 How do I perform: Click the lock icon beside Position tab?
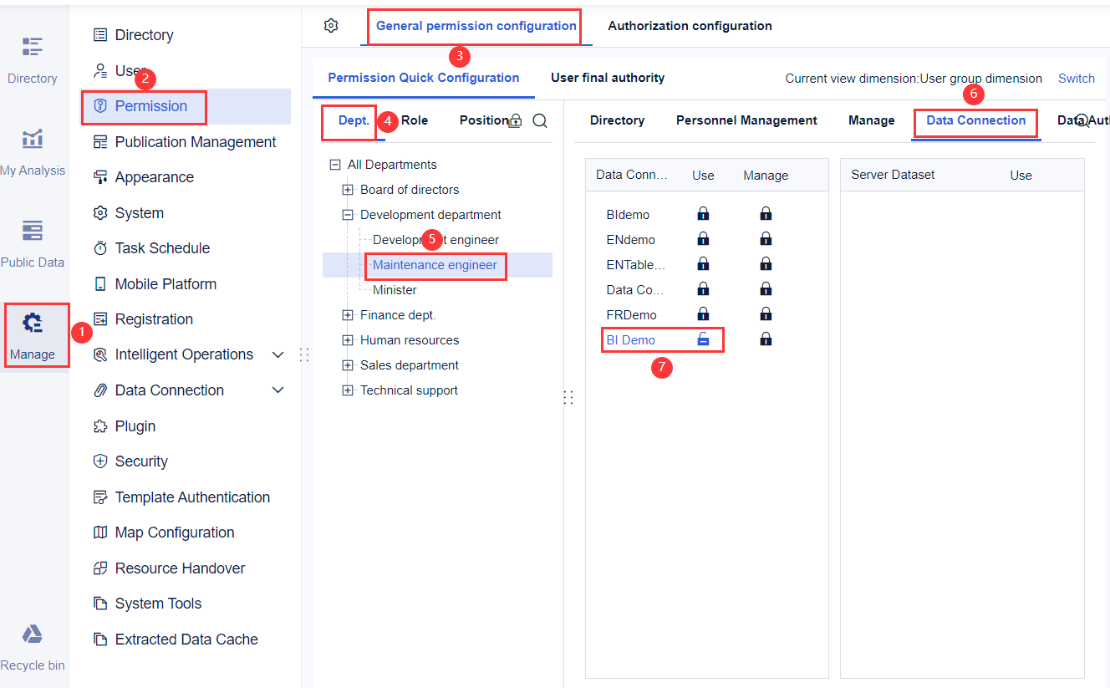click(x=516, y=120)
